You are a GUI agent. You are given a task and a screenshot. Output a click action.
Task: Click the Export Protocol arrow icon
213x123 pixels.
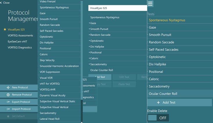click(x=8, y=102)
